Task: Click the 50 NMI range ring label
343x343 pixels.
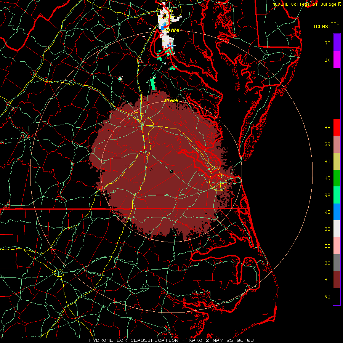Action: [x=171, y=101]
